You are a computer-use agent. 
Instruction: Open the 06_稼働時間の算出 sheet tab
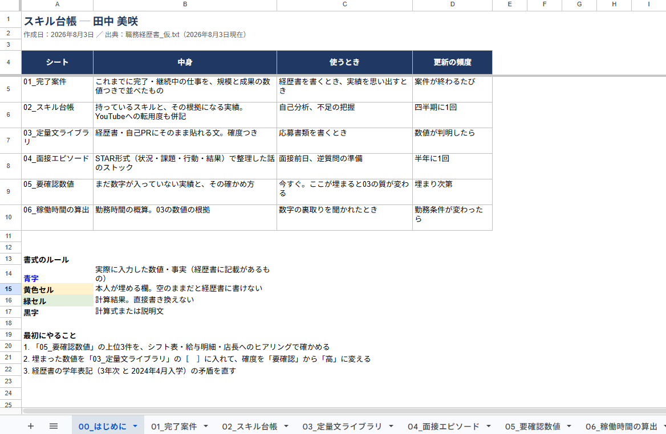pyautogui.click(x=622, y=427)
